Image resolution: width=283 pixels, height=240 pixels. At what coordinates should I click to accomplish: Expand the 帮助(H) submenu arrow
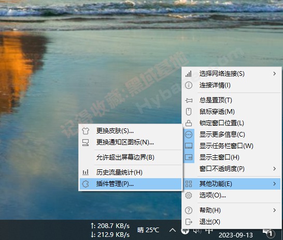(275, 210)
